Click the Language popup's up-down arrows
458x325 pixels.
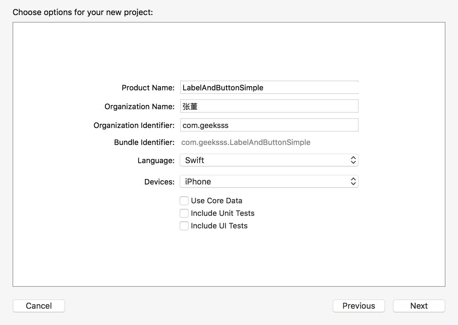[x=353, y=160]
